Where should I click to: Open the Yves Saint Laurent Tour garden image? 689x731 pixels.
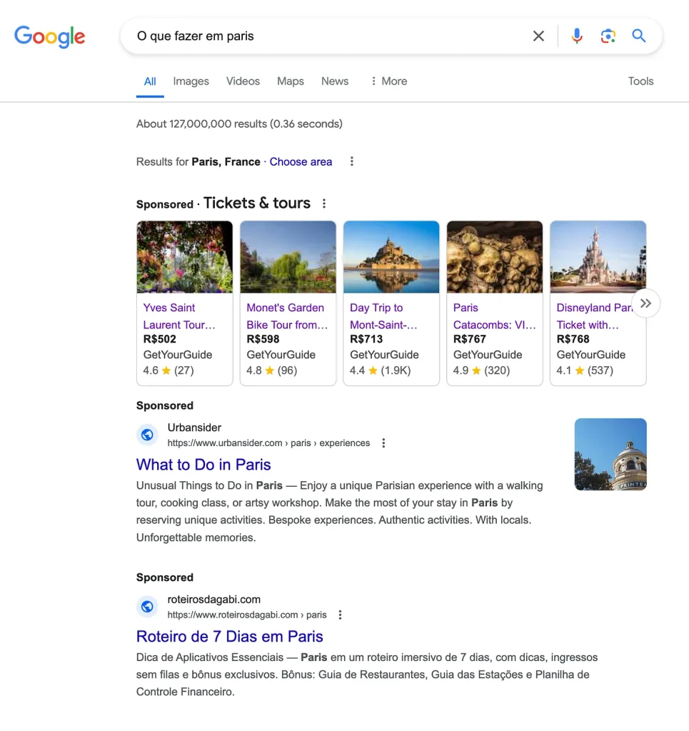coord(185,257)
